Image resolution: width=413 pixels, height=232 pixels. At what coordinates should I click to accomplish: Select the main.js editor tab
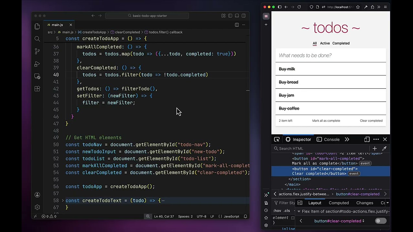pos(57,25)
